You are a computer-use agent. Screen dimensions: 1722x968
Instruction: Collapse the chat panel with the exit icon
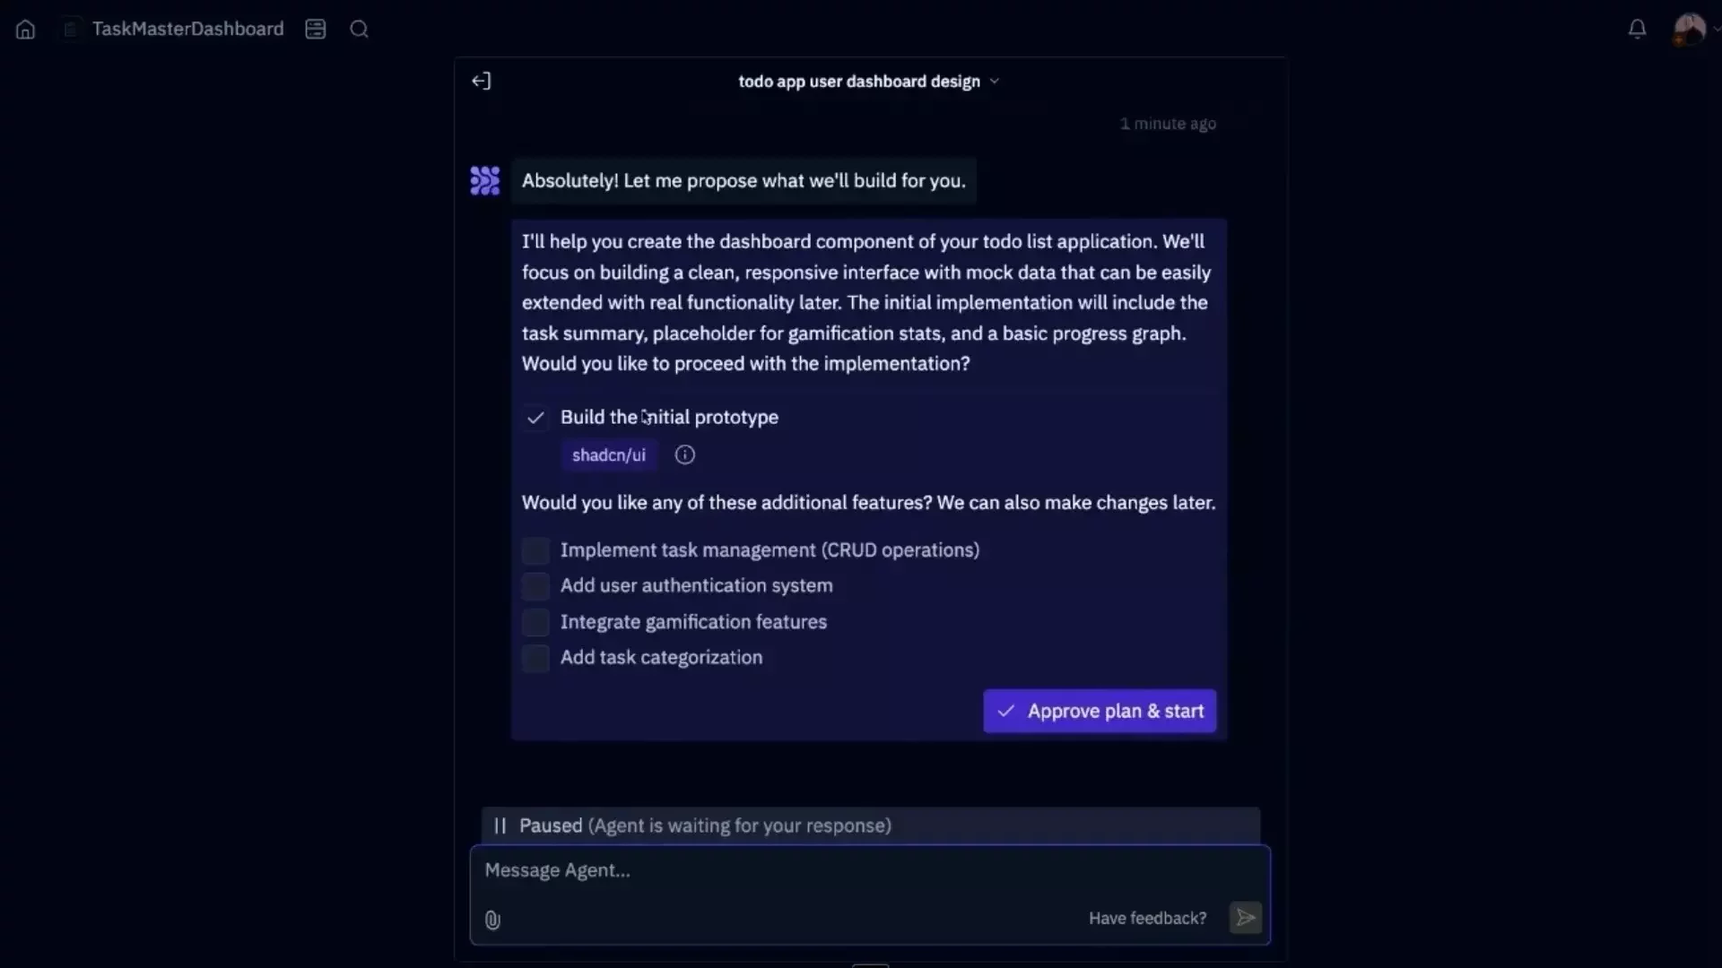pos(481,81)
